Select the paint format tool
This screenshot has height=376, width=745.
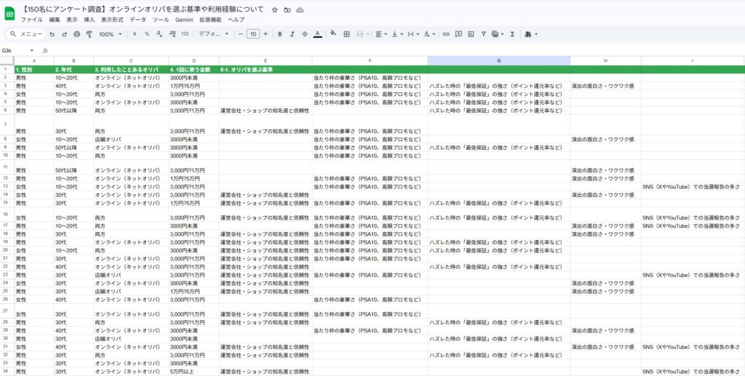click(x=89, y=34)
